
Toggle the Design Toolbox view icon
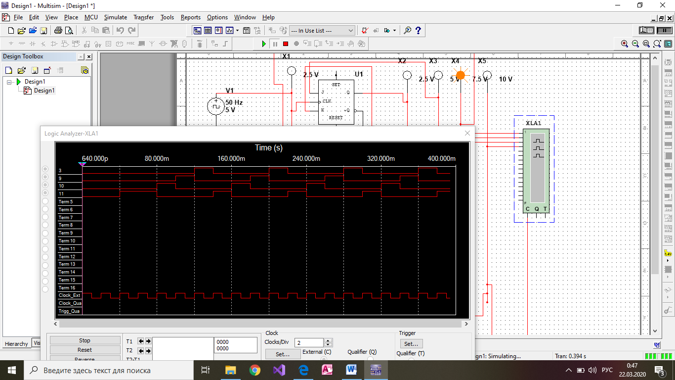[x=197, y=31]
